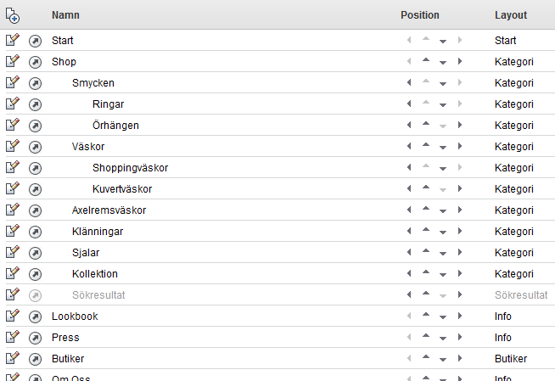555x381 pixels.
Task: Click the Position column header
Action: (420, 15)
